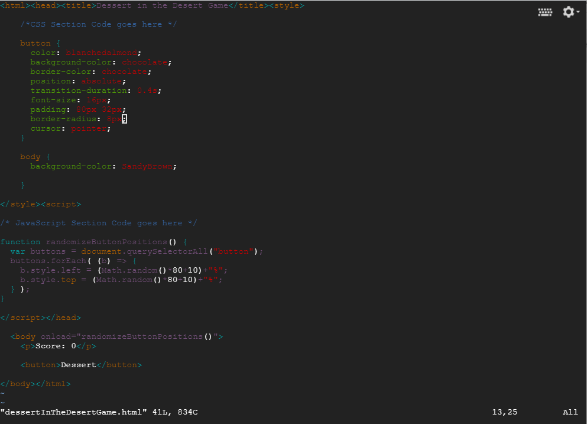The width and height of the screenshot is (587, 424).
Task: Open the settings gear menu
Action: (571, 12)
